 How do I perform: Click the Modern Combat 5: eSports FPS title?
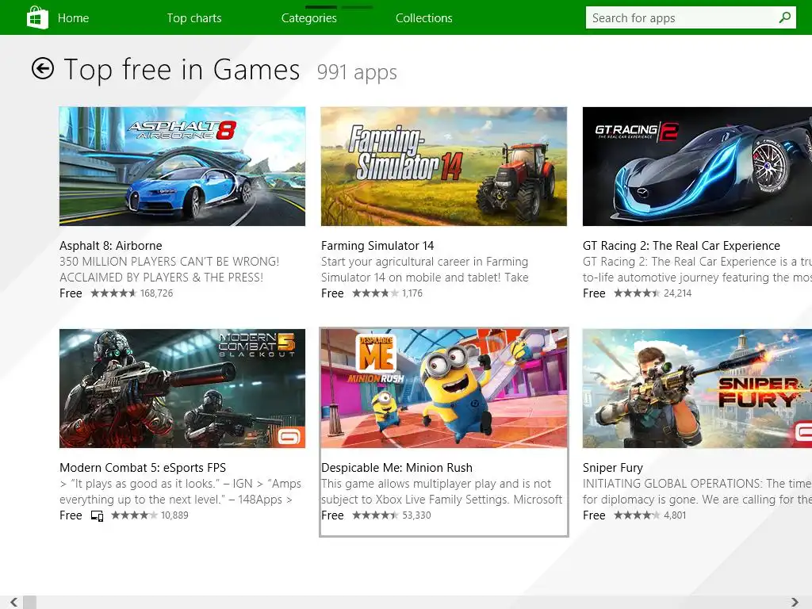pyautogui.click(x=143, y=468)
